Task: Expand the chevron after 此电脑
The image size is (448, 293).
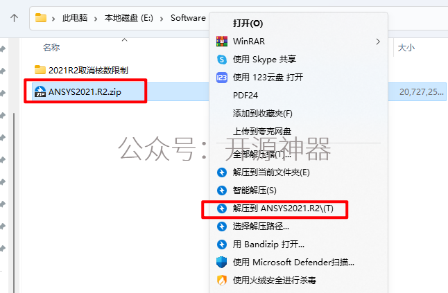Action: 96,19
